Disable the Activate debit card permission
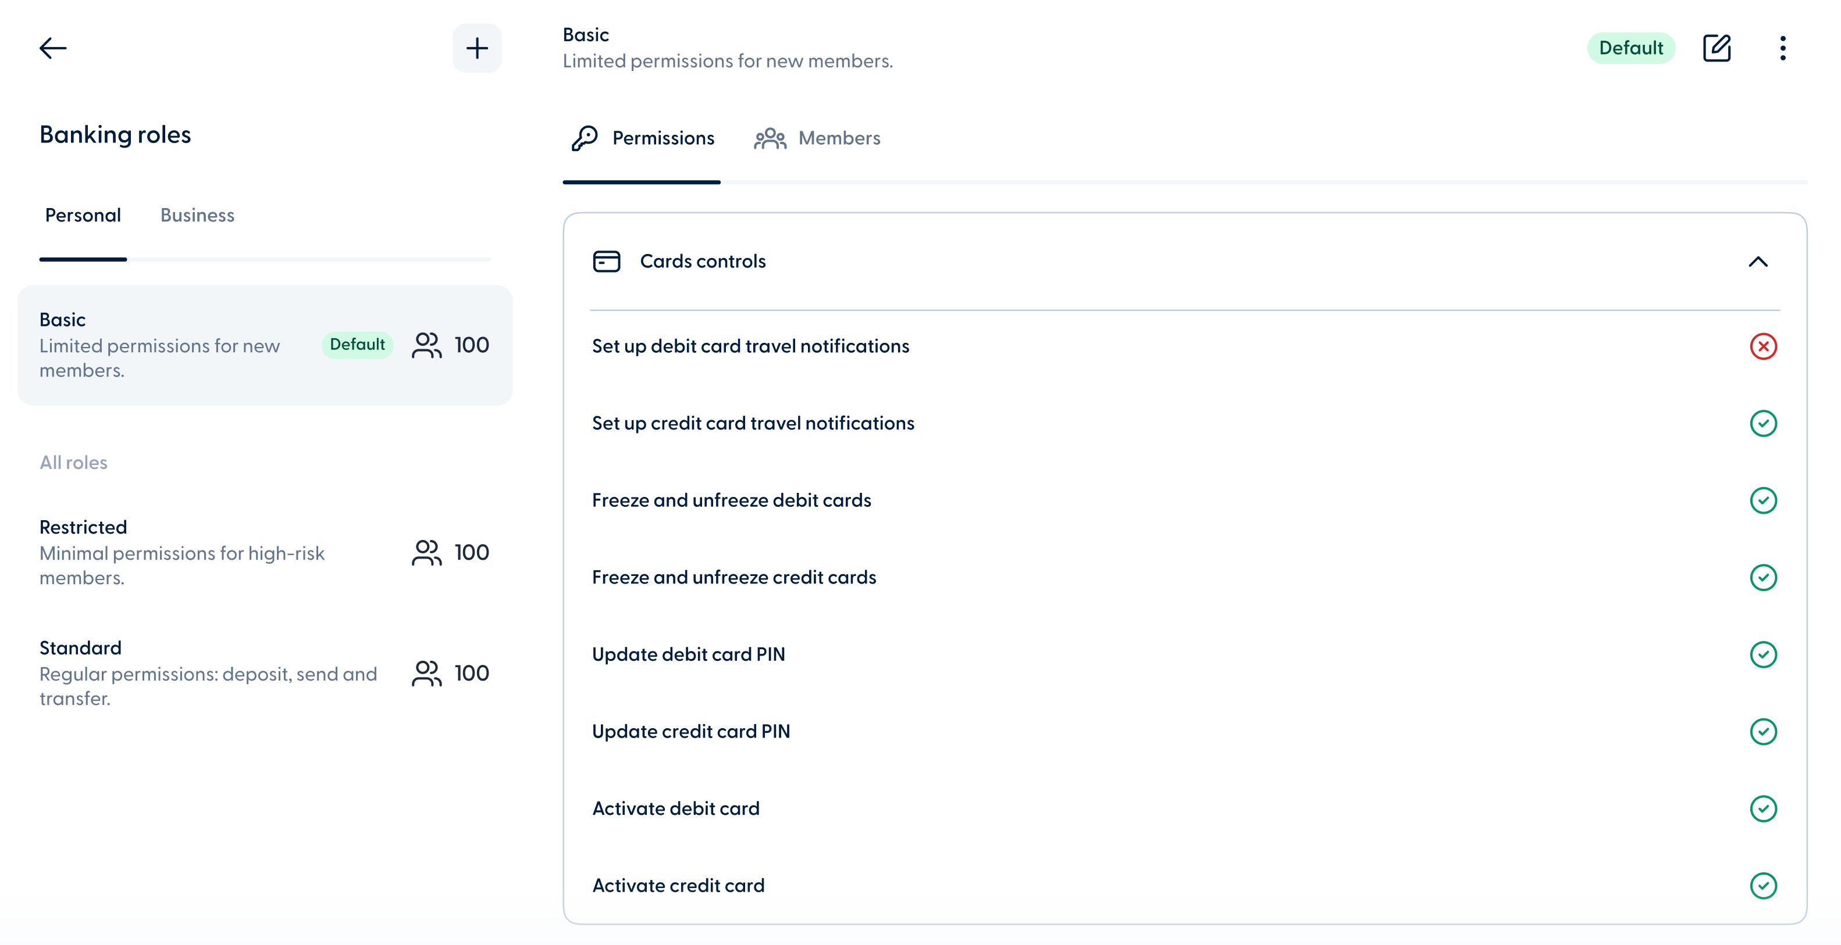Viewport: 1841px width, 945px height. (1764, 808)
